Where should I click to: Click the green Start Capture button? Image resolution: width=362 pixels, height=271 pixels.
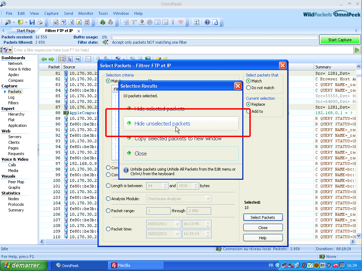pos(340,40)
